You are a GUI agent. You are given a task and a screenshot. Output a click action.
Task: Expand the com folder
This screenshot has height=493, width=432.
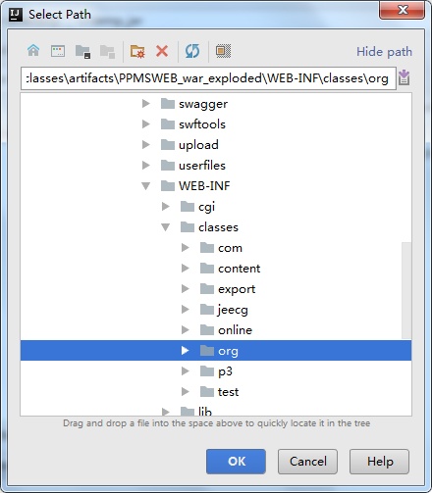tap(186, 248)
